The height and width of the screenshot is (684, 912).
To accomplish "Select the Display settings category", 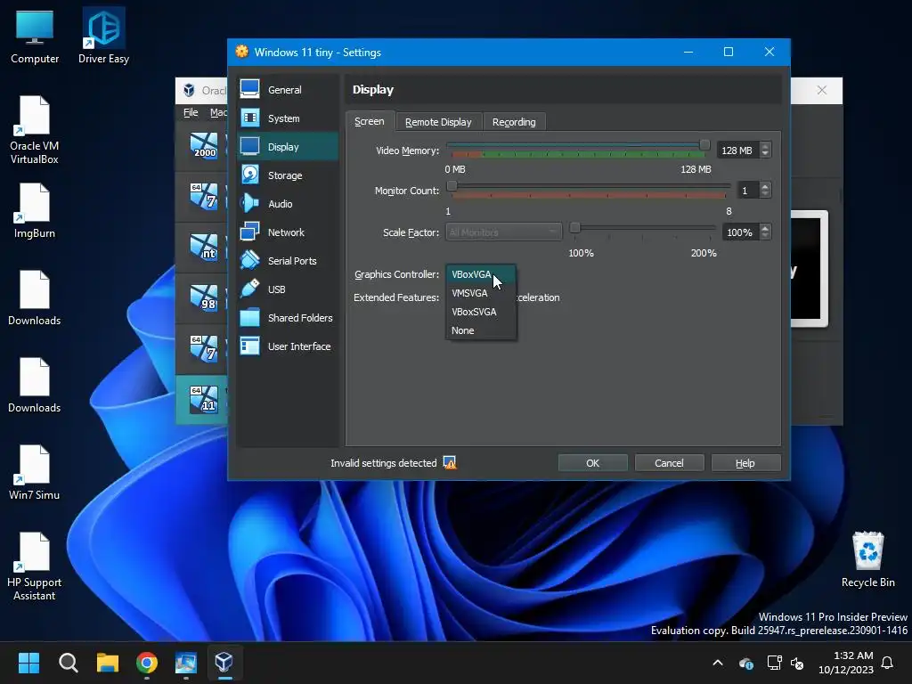I will point(288,147).
